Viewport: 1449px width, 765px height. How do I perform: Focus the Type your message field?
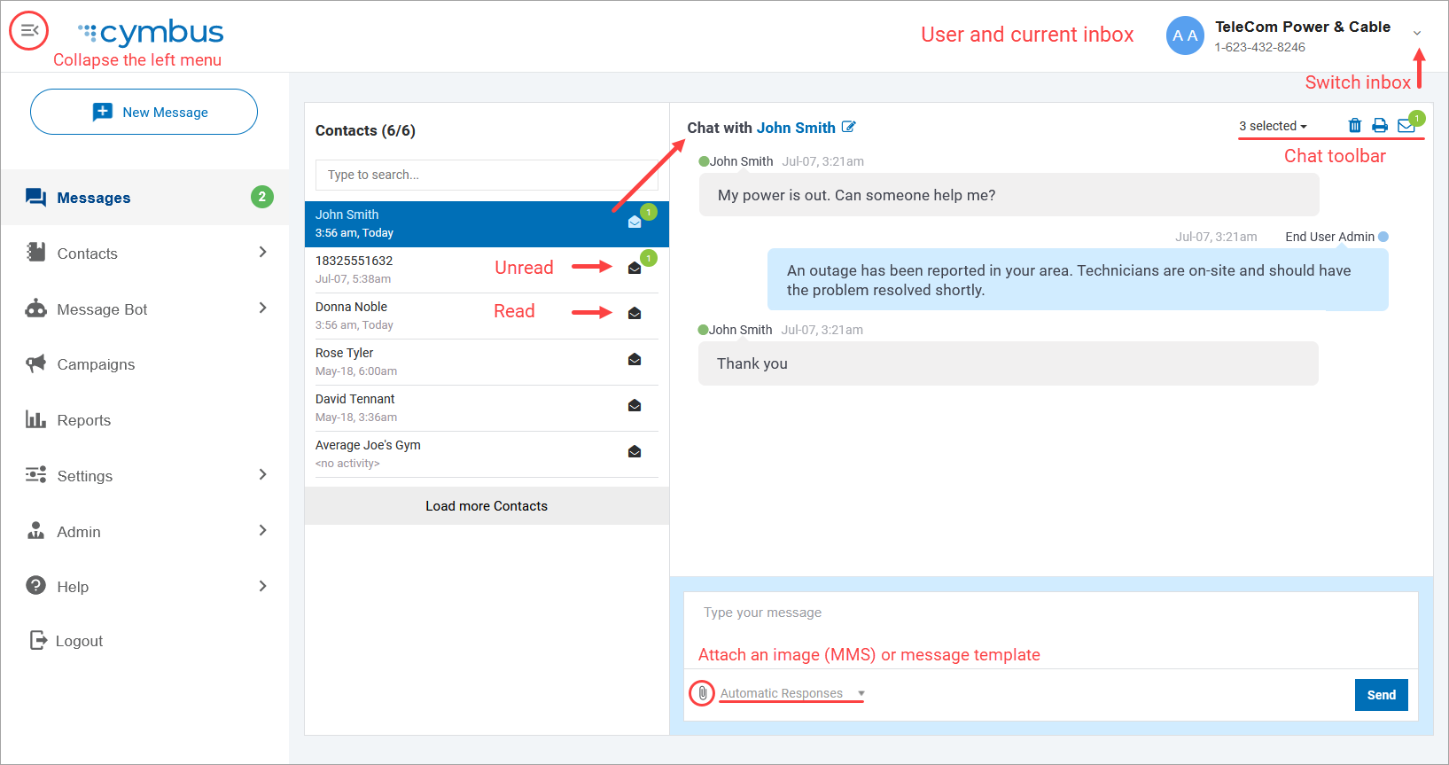(1051, 629)
